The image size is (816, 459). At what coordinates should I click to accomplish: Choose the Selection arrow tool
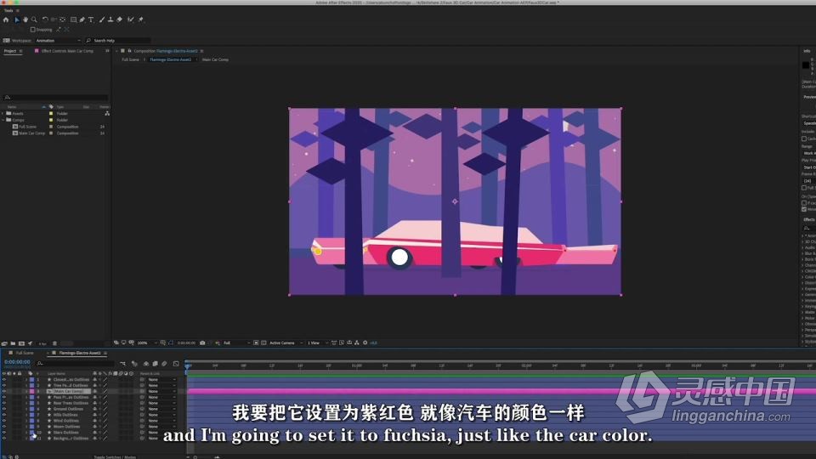click(17, 20)
